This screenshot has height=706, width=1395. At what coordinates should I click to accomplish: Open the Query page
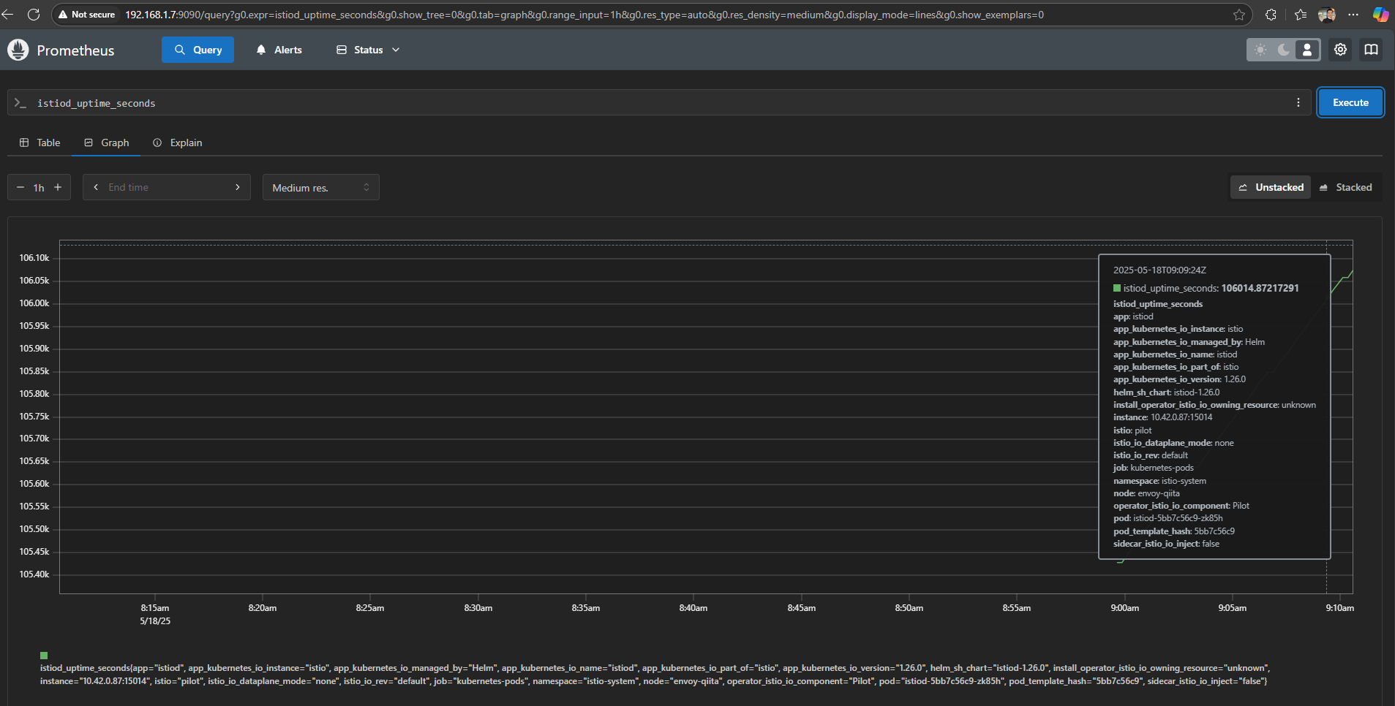198,50
